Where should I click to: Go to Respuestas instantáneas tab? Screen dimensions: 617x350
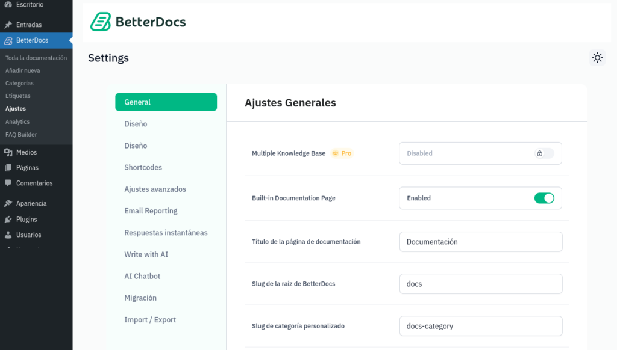[166, 233]
